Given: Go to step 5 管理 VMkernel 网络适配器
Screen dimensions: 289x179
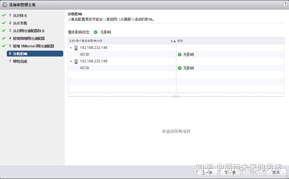Looking at the screenshot, I should (x=32, y=46).
